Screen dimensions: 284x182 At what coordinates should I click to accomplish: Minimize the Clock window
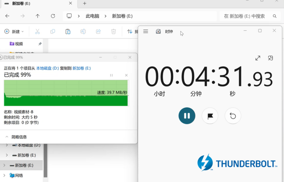245,31
